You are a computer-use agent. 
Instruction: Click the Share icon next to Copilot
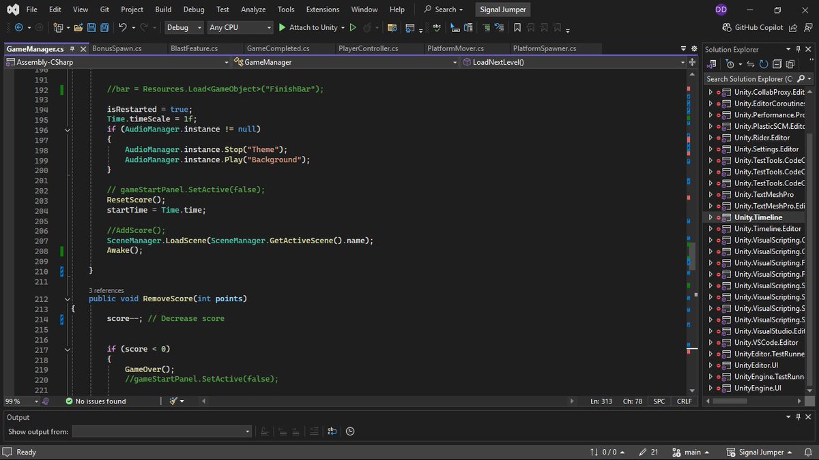[792, 27]
